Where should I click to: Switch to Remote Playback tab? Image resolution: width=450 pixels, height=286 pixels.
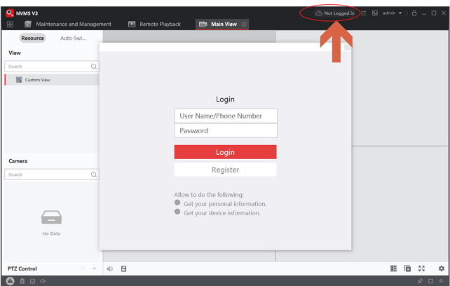click(x=154, y=25)
